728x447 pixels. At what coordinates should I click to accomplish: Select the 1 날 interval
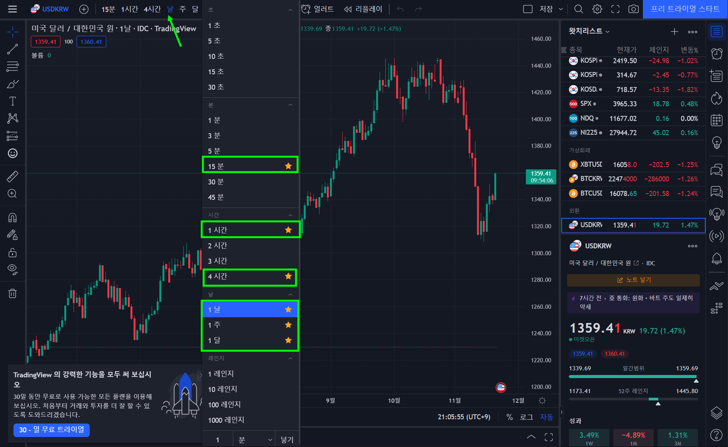[250, 310]
